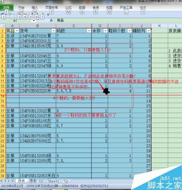Switch to the Sheet1 worksheet tab
The width and height of the screenshot is (182, 190).
point(54,181)
